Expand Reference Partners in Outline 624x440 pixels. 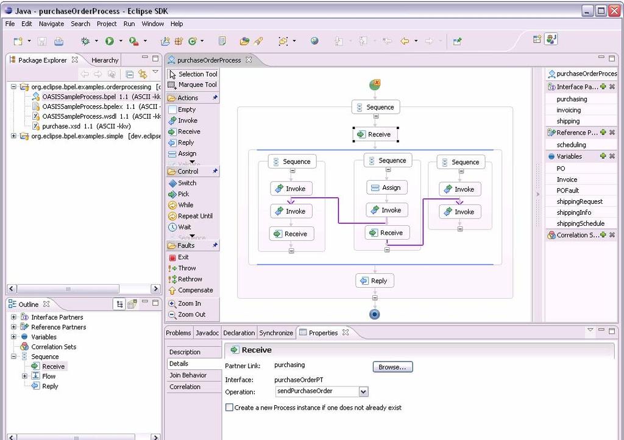13,327
